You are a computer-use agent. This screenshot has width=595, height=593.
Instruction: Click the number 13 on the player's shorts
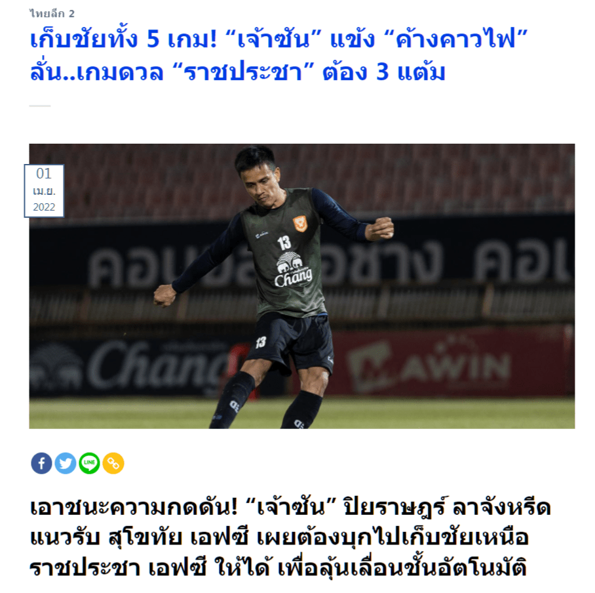pos(260,342)
